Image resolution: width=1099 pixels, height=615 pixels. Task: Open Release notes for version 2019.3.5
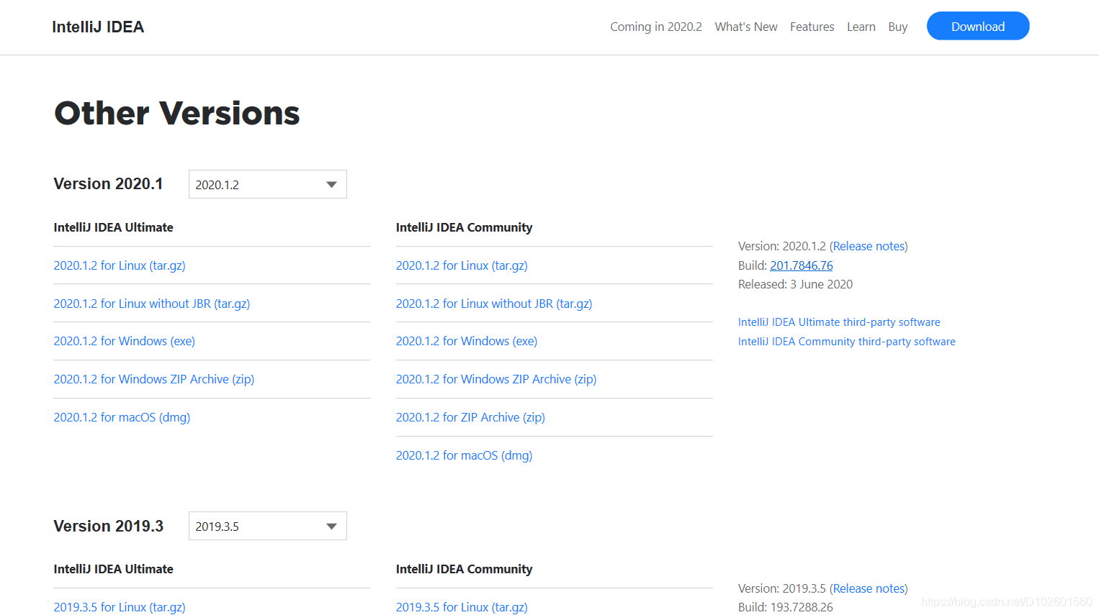pyautogui.click(x=869, y=588)
